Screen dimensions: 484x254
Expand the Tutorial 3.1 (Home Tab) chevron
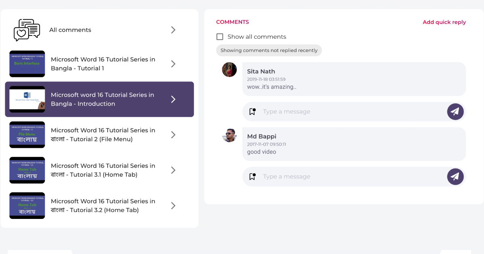(173, 170)
